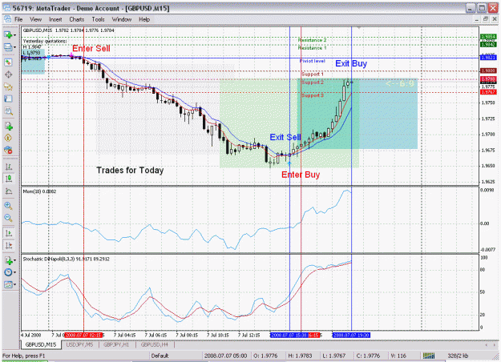Open a new chart window
This screenshot has width=501, height=362.
click(x=8, y=34)
